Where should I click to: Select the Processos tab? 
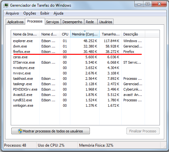pos(35,21)
